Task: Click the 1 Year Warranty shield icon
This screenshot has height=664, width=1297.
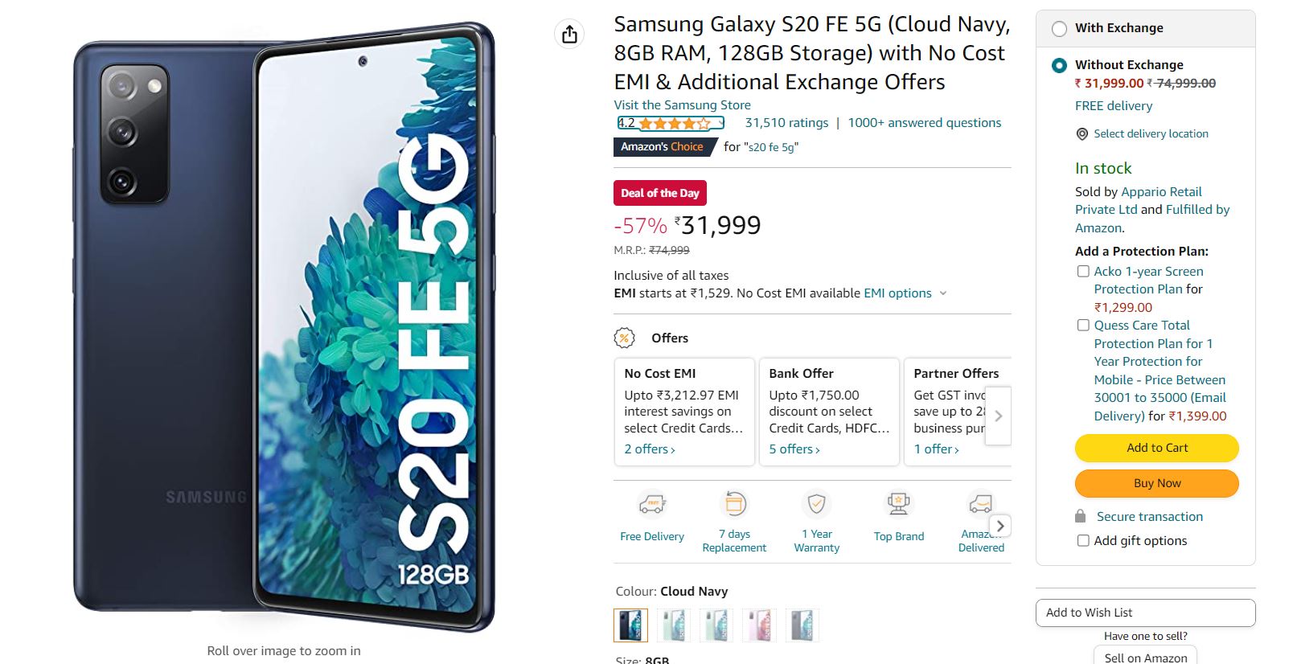Action: [x=816, y=504]
